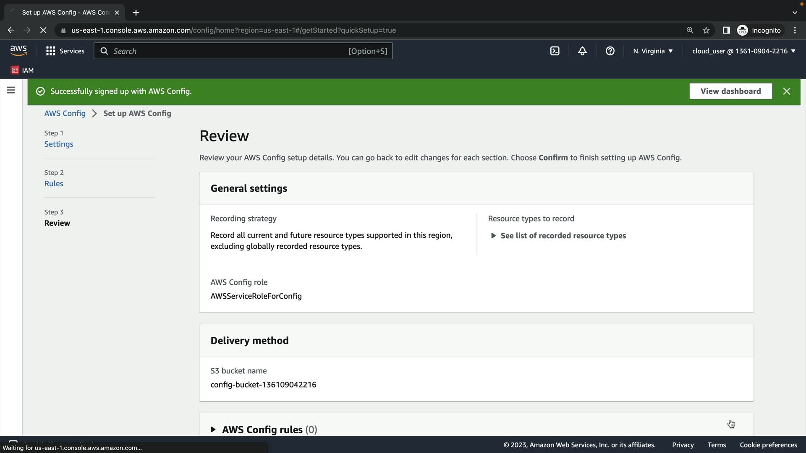The width and height of the screenshot is (806, 453).
Task: Open Cookie preferences in footer
Action: 768,445
